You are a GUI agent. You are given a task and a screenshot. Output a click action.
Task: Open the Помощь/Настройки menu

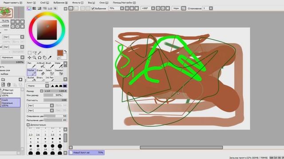point(124,3)
